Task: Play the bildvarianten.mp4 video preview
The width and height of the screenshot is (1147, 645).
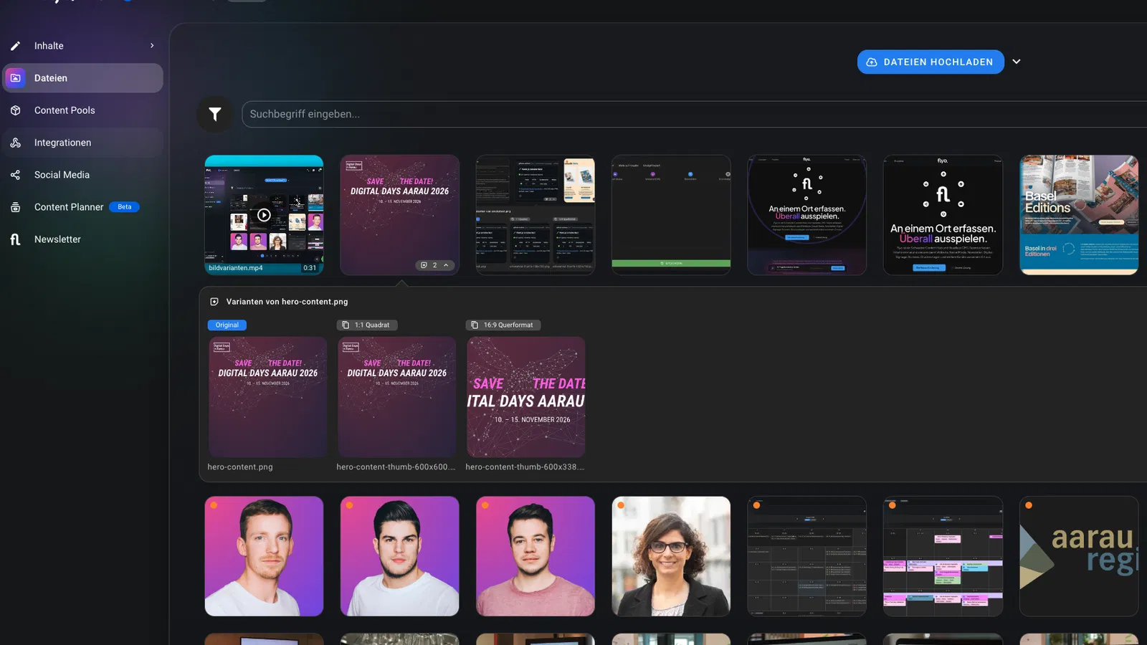Action: coord(264,215)
